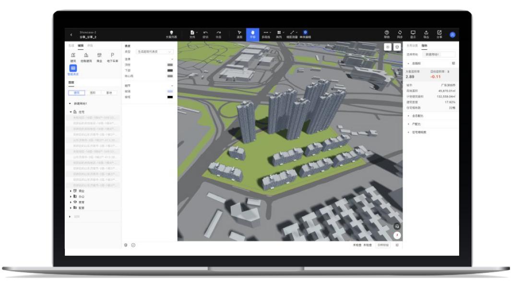
Task: Undo with the 撤销 arrow icon
Action: (205, 33)
